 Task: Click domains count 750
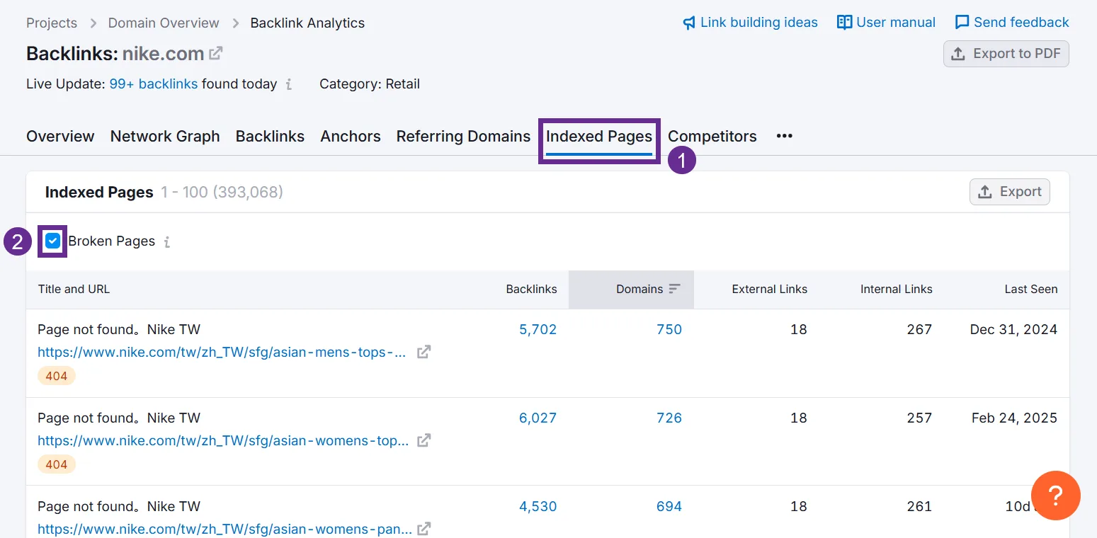tap(669, 329)
